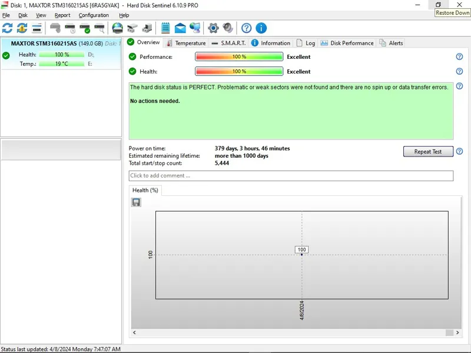The width and height of the screenshot is (471, 353).
Task: Click graph scrollbar right arrow
Action: (457, 332)
